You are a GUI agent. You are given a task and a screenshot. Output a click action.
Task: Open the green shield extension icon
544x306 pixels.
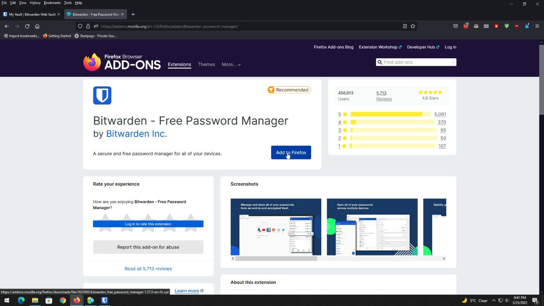[507, 26]
